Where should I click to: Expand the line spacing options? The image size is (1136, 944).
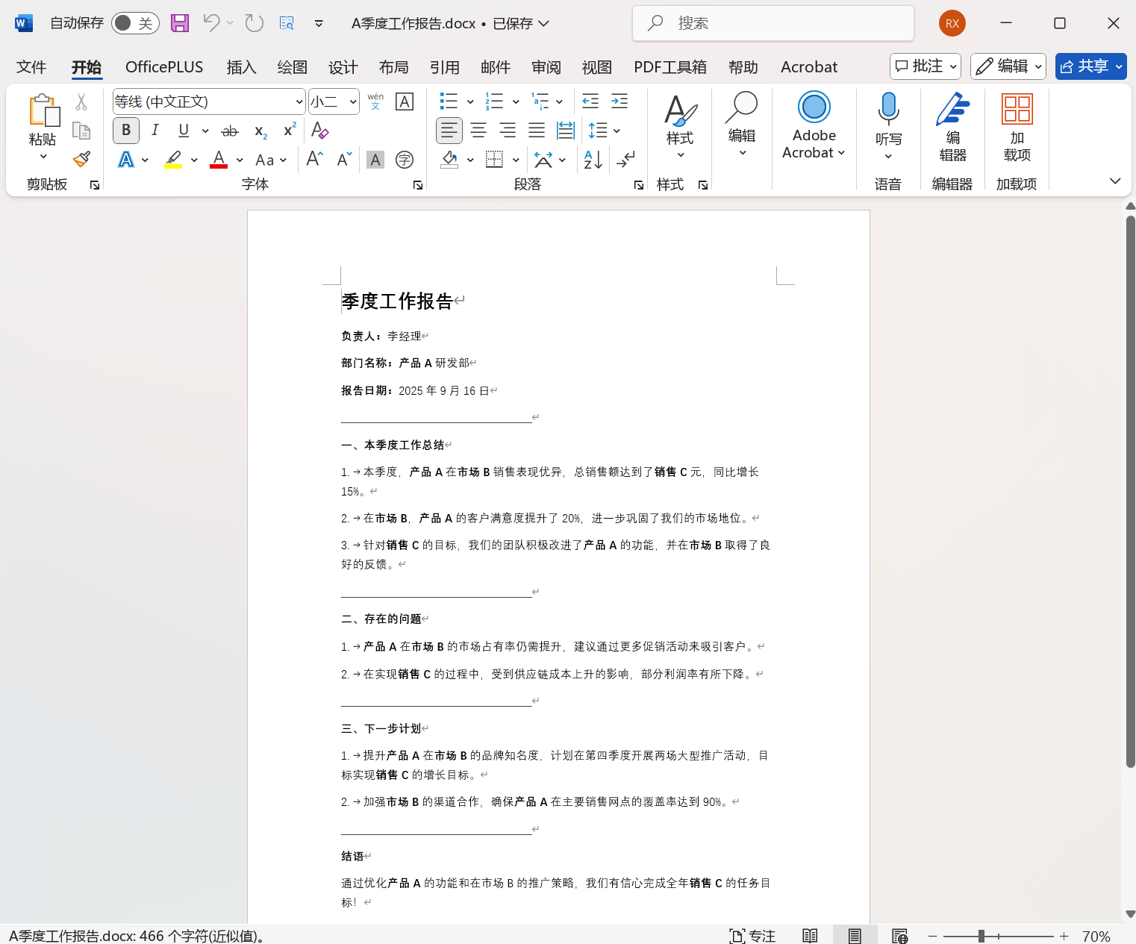(x=617, y=131)
